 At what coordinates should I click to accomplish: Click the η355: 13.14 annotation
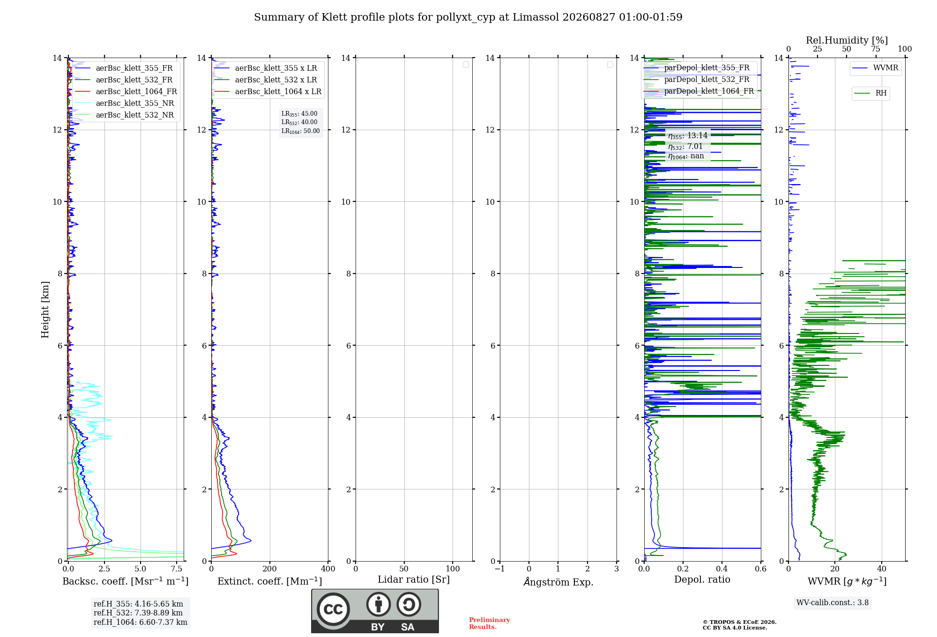688,136
